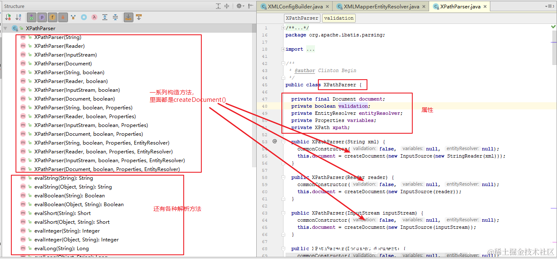This screenshot has width=557, height=259.
Task: Click createDocument call on line 55
Action: click(364, 156)
